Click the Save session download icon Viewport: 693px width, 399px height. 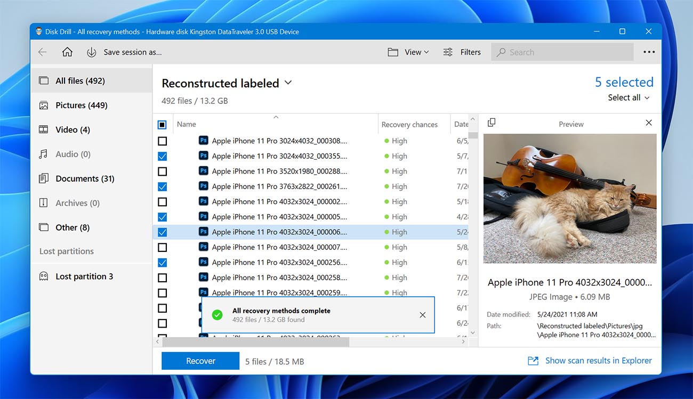[x=91, y=52]
